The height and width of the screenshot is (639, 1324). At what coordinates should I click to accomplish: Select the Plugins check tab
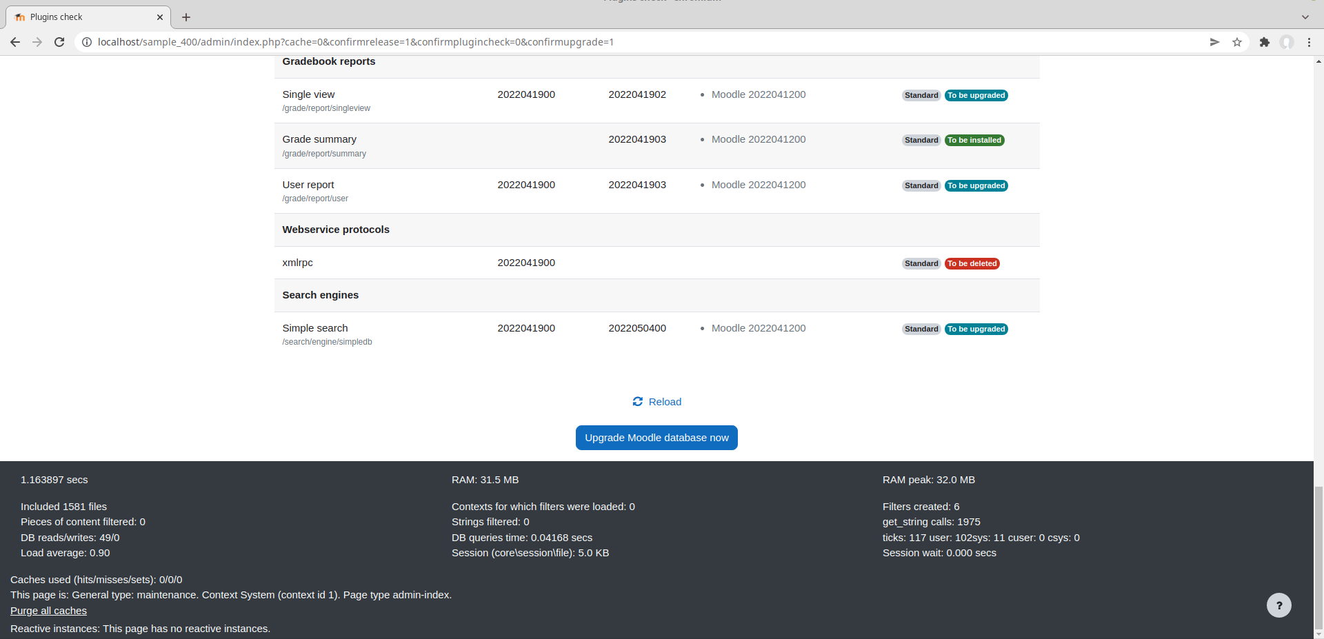click(x=88, y=17)
